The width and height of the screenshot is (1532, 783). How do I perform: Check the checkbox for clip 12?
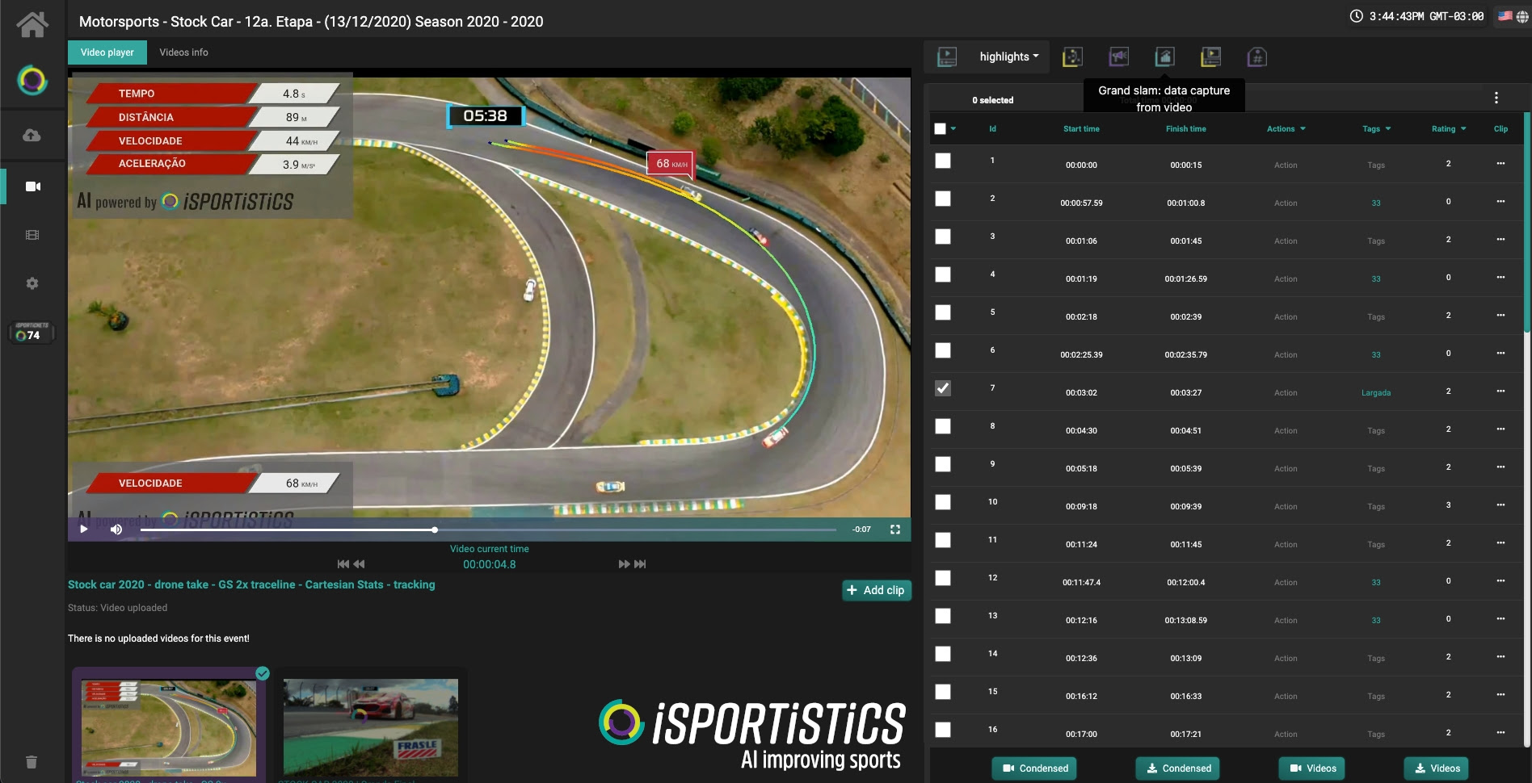(x=943, y=578)
